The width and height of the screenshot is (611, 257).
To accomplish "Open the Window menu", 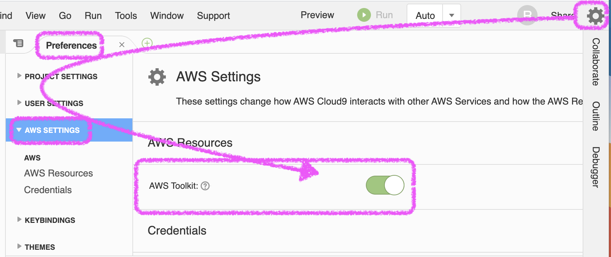I will (x=167, y=16).
